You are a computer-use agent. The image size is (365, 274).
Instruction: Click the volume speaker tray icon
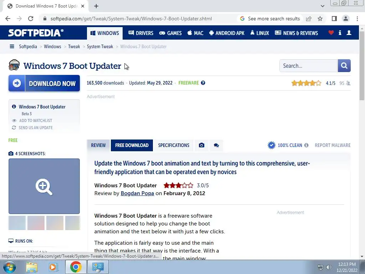pos(329,267)
